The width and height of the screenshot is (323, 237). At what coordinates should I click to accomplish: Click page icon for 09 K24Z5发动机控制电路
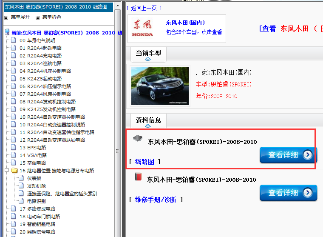pyautogui.click(x=14, y=109)
